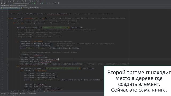Click the 'newSubSet.name = subsetName' line
Screen dimensions: 171x96
point(34,57)
